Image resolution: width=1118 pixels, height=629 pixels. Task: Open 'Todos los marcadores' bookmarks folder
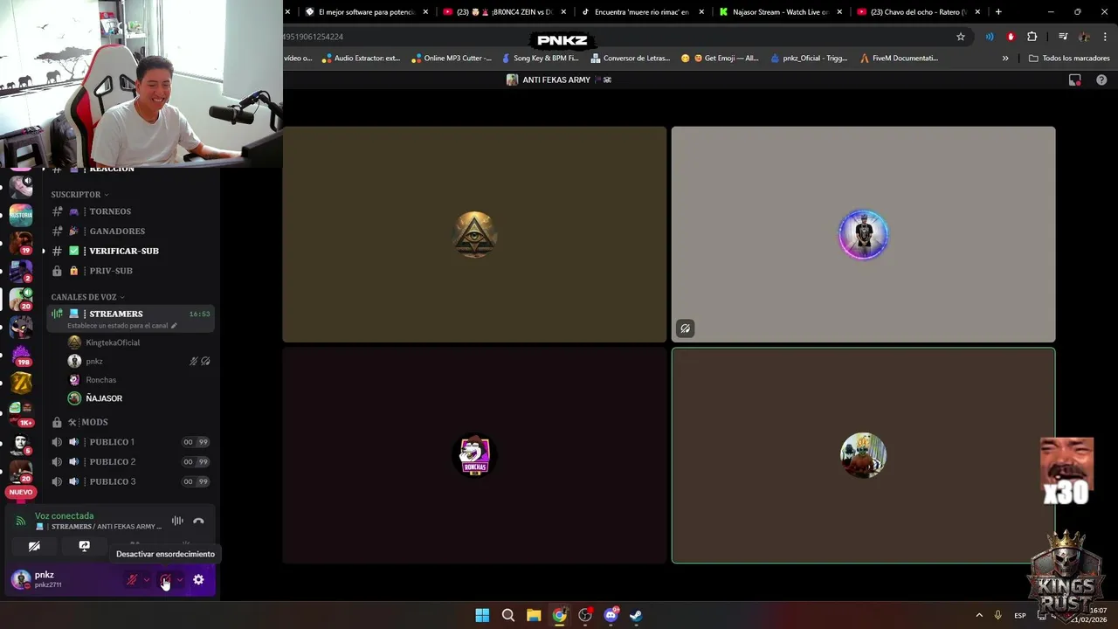pyautogui.click(x=1069, y=59)
